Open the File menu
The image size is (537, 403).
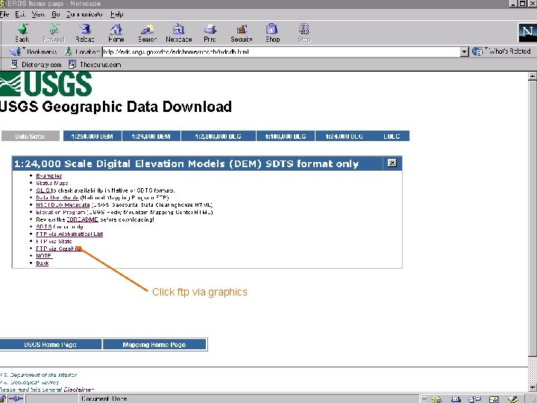click(x=4, y=14)
